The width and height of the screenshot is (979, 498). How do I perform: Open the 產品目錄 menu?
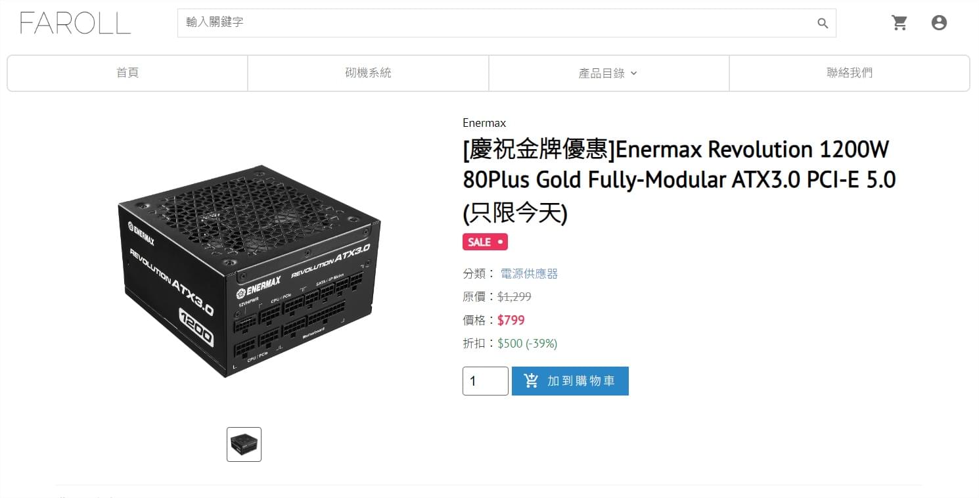608,73
